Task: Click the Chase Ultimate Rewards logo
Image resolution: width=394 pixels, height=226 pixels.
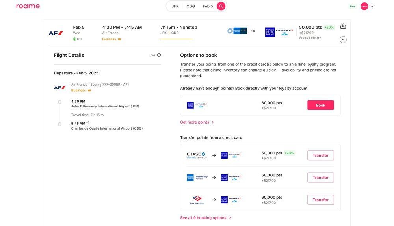Action: 197,156
